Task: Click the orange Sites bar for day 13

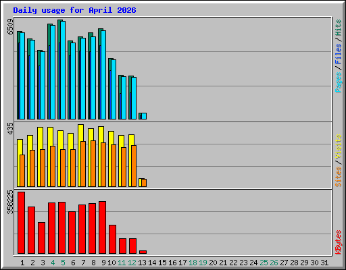Action: (x=144, y=183)
